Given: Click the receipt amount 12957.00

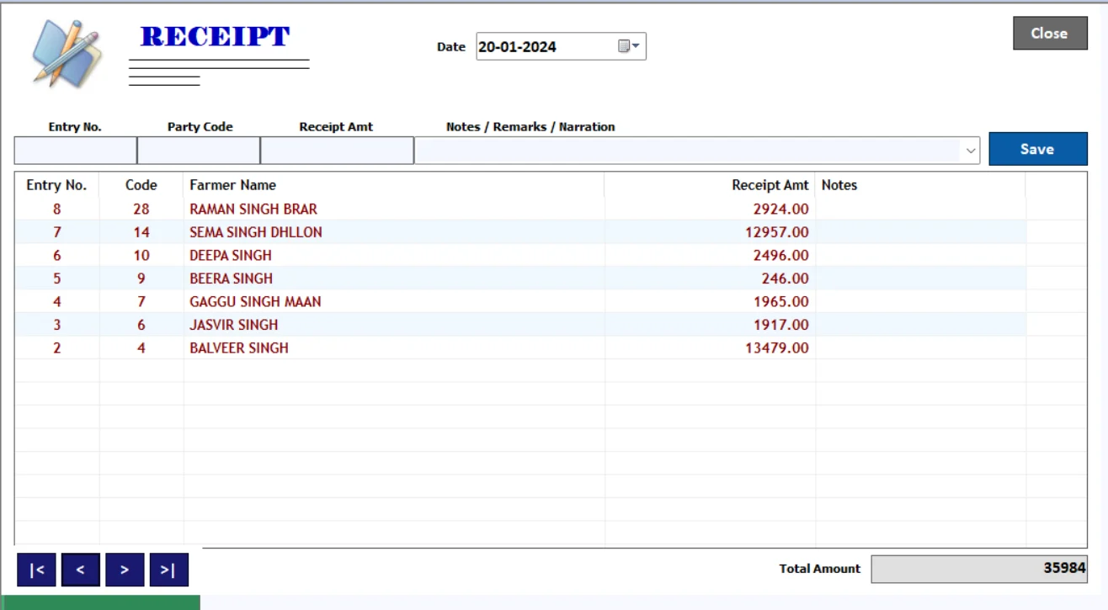Looking at the screenshot, I should pos(777,232).
